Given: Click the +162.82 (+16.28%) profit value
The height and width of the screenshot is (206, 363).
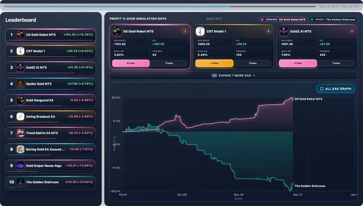Looking at the screenshot, I should (78, 34).
